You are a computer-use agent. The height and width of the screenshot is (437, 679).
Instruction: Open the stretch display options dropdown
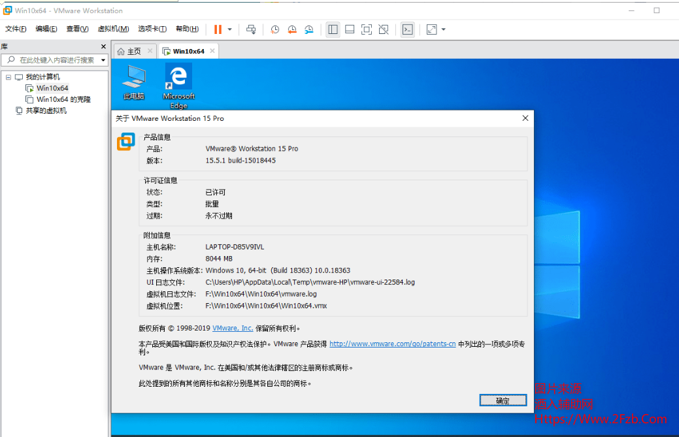tap(444, 29)
